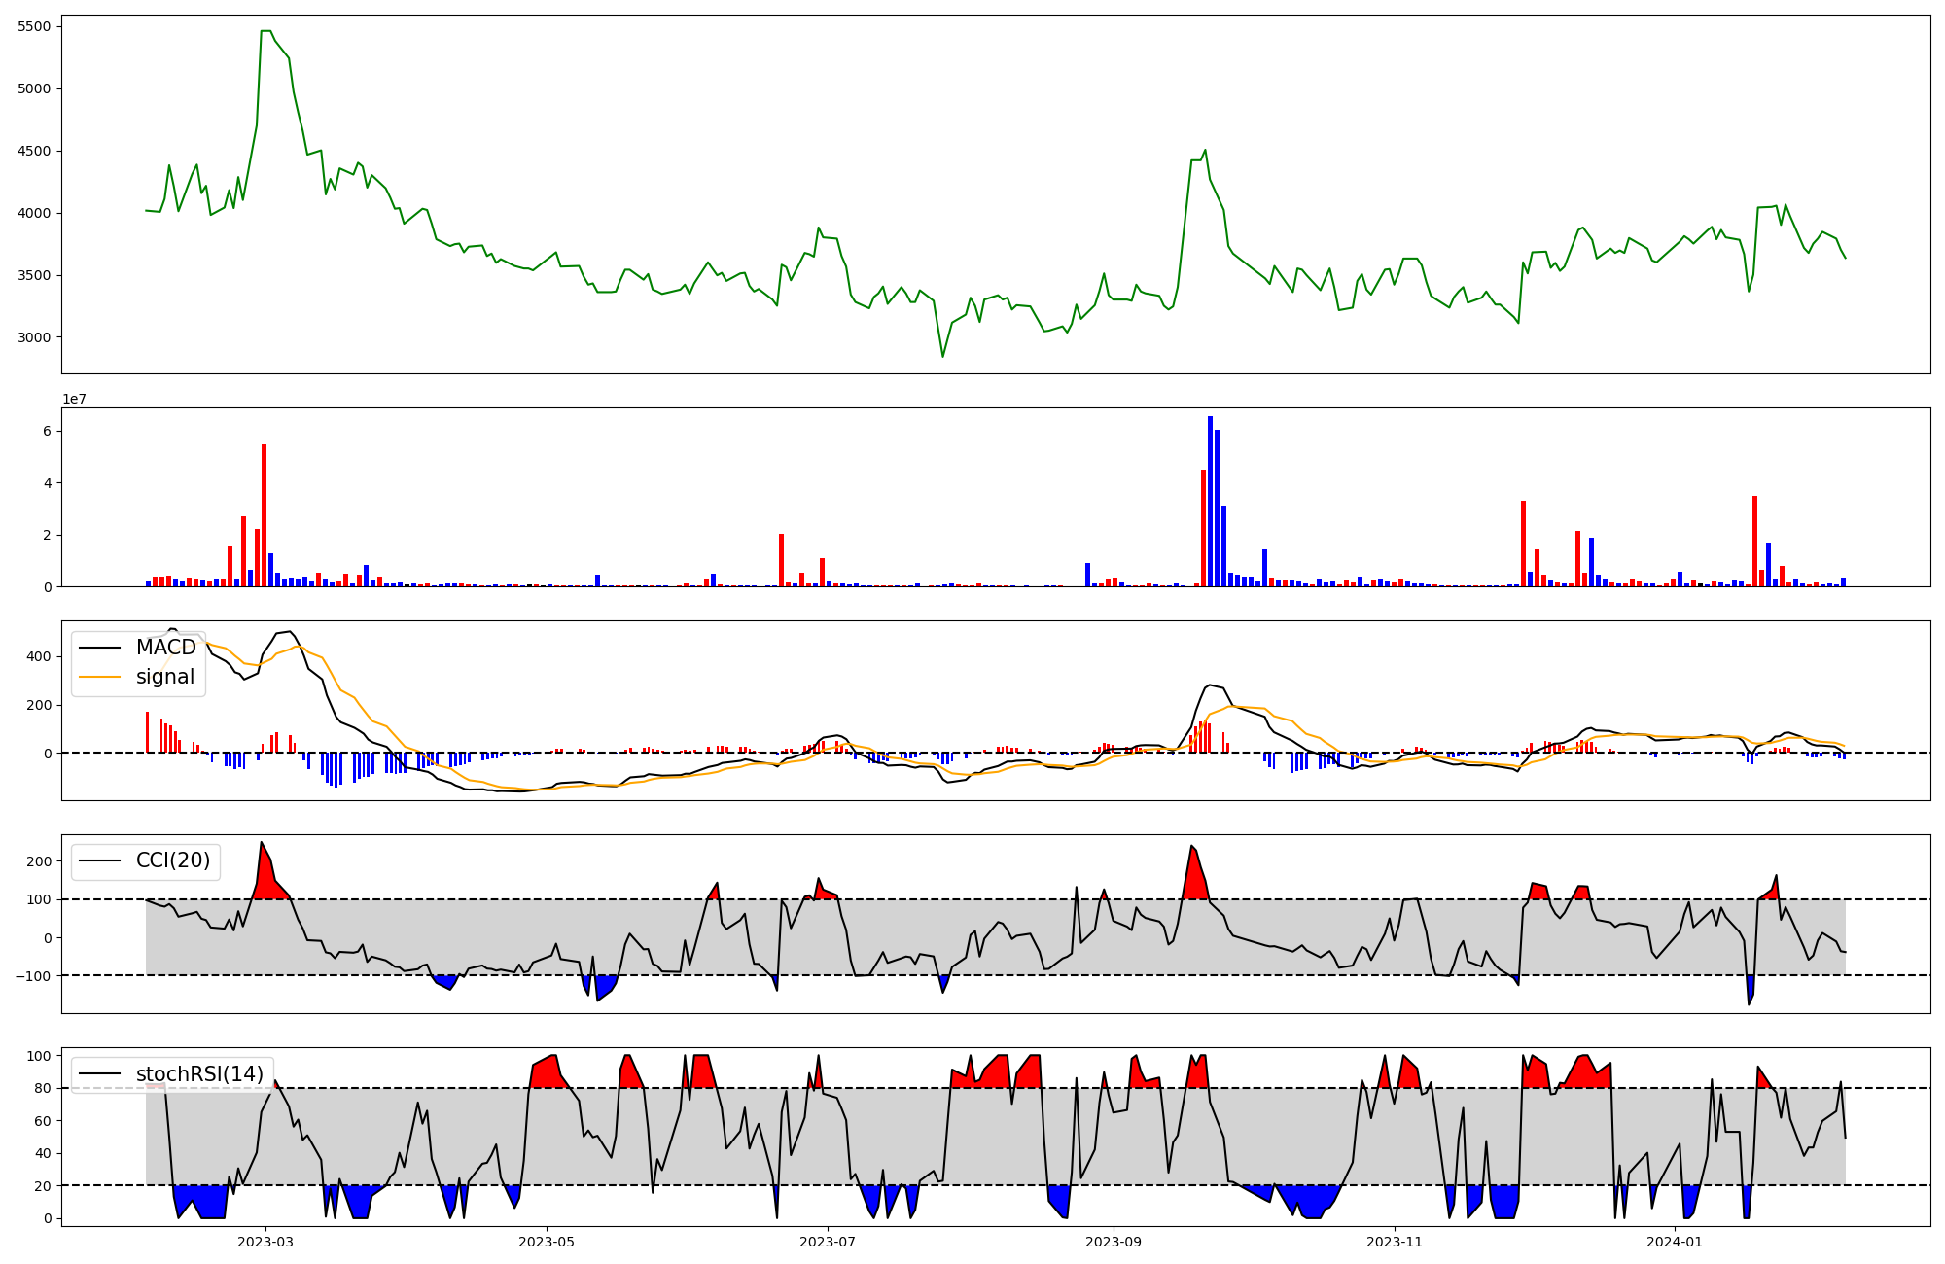Click the stochRSI(14) legend entry
1945x1264 pixels.
[199, 1074]
